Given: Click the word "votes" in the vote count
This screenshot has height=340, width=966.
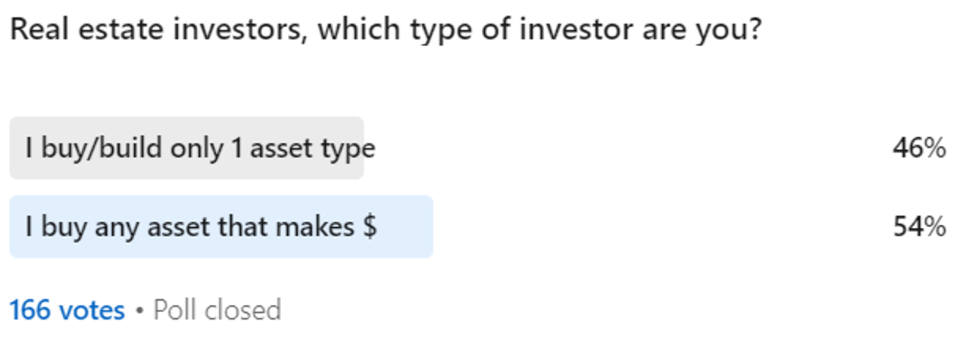Looking at the screenshot, I should (91, 310).
